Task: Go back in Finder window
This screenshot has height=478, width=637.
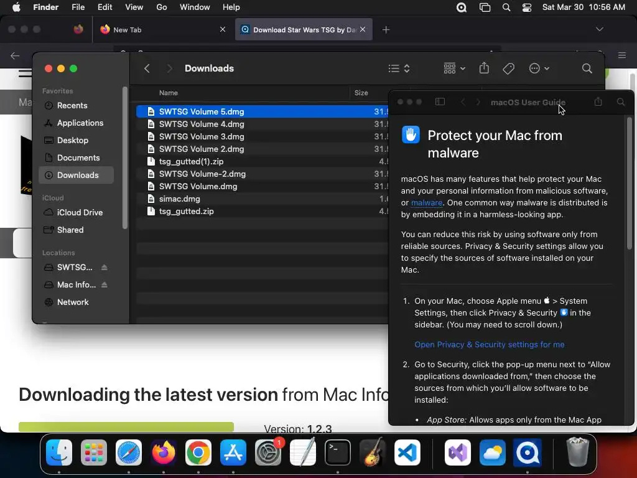Action: 147,68
